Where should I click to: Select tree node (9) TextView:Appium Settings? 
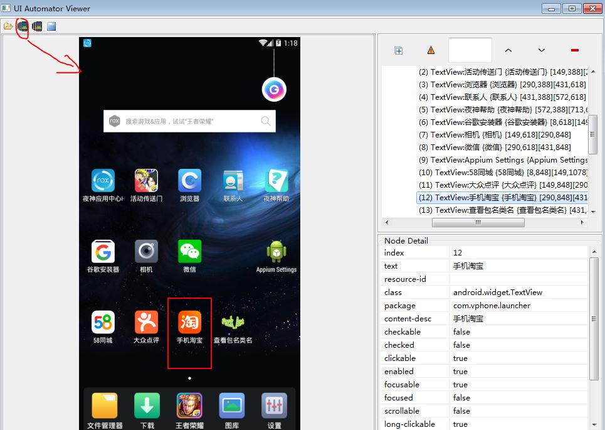(503, 160)
